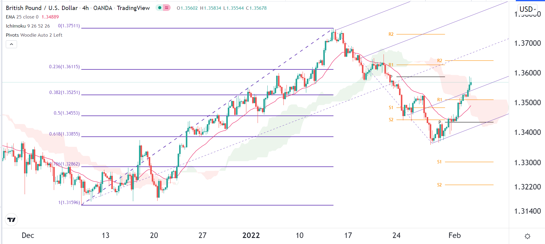Click the green market status dot
Screen dimensions: 545x244
point(160,8)
